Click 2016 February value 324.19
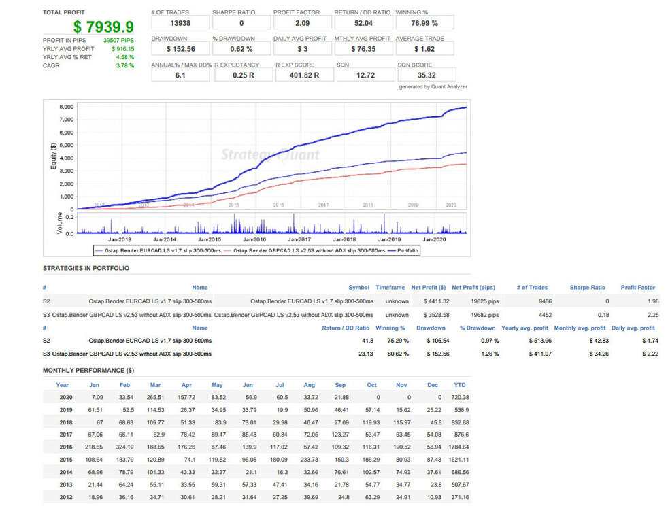668x510 pixels. coord(124,447)
